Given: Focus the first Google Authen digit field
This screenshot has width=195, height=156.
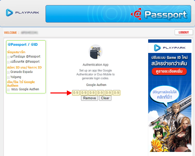Looking at the screenshot, I should pyautogui.click(x=76, y=93).
